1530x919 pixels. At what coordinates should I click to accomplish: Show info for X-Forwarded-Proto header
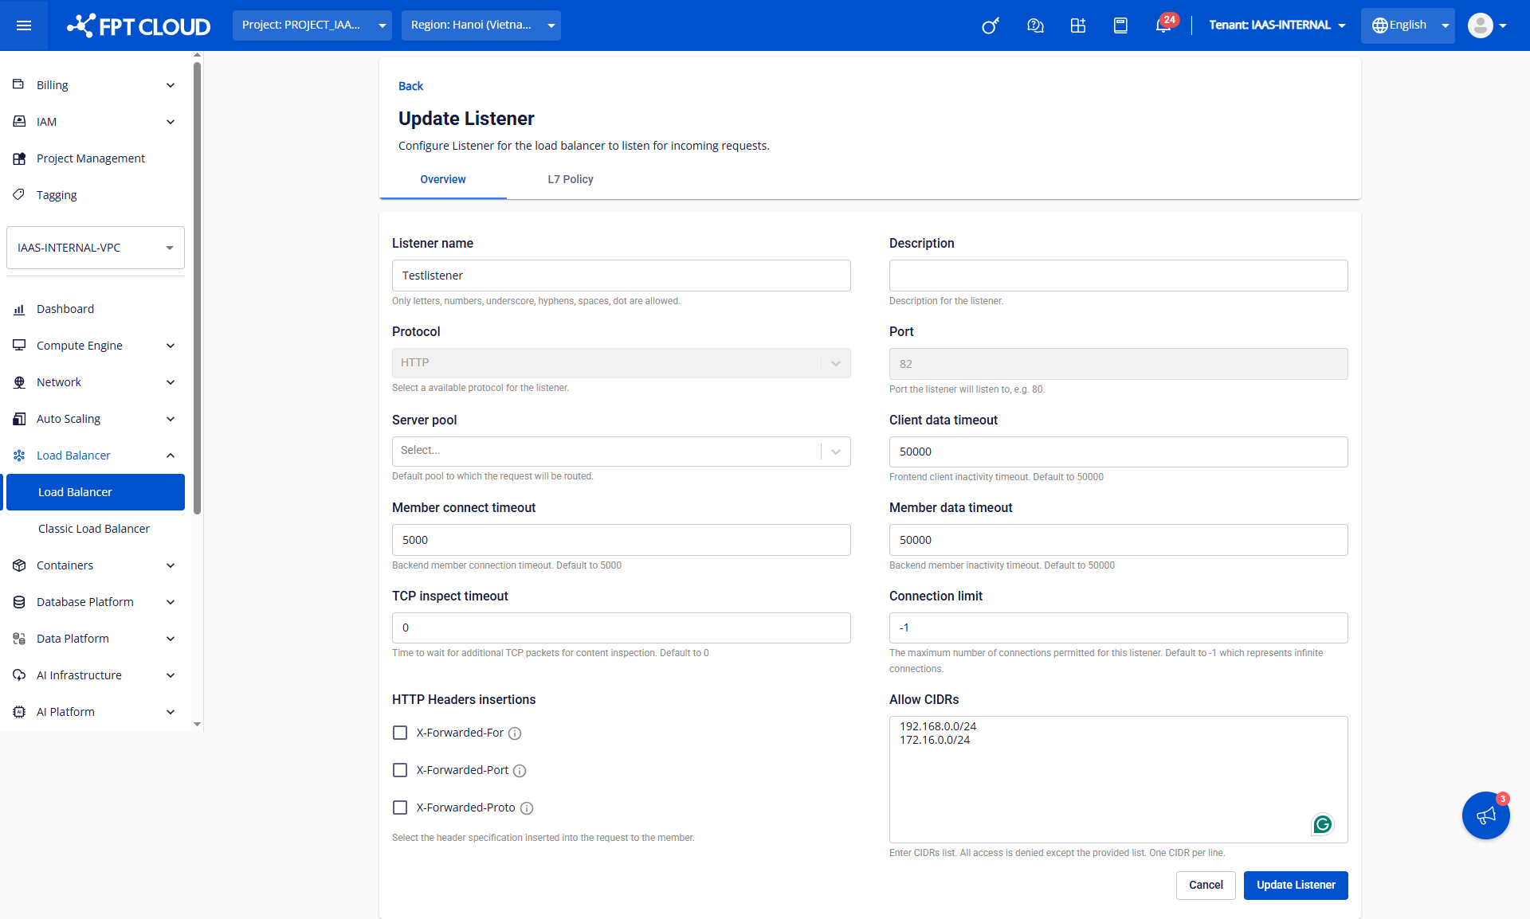(527, 808)
